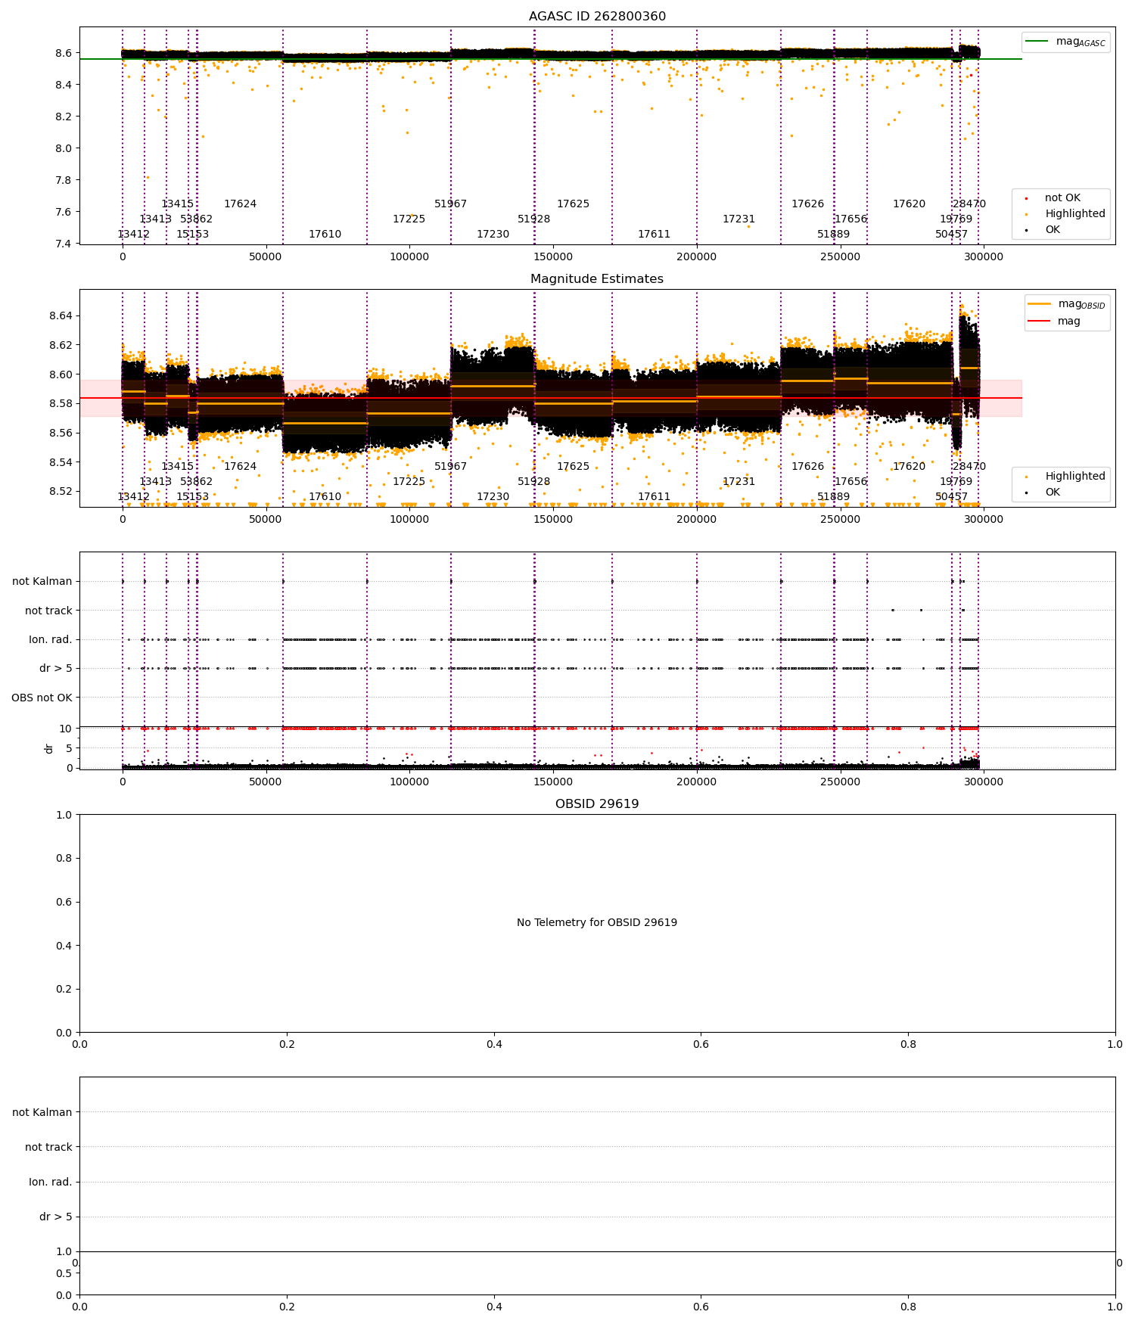
Task: Click OBSID label 17230 in Magnitude Estimates plot
Action: click(x=493, y=497)
